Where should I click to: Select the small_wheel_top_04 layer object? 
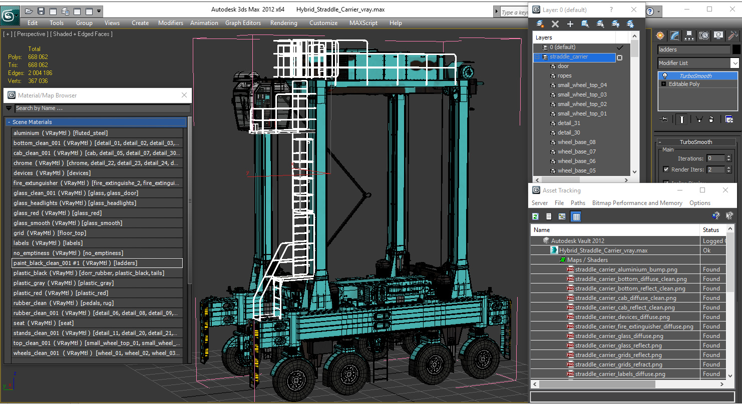point(582,85)
